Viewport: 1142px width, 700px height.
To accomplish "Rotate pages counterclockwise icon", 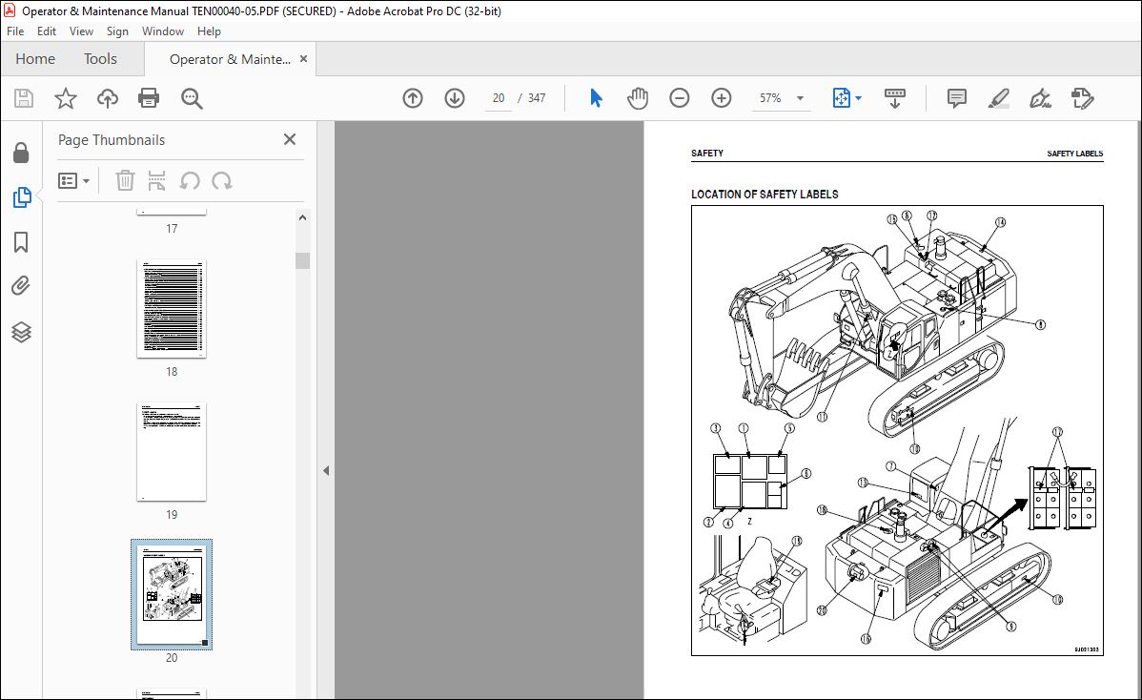I will [190, 180].
